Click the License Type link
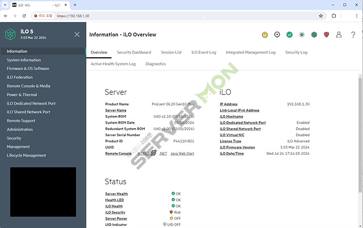 [230, 141]
